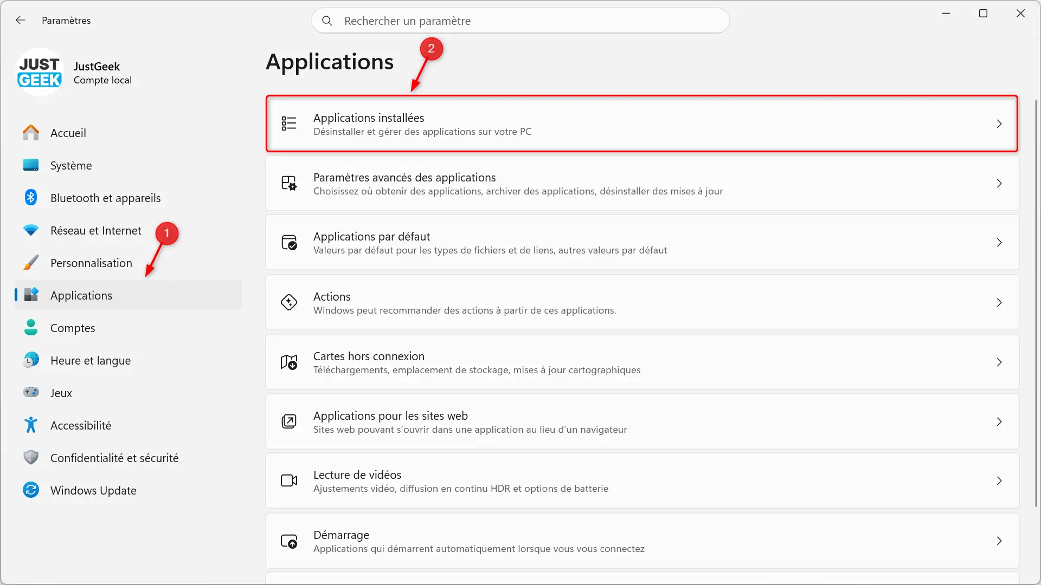Click the Paramètres avancés des applications icon
This screenshot has width=1041, height=585.
(x=289, y=183)
